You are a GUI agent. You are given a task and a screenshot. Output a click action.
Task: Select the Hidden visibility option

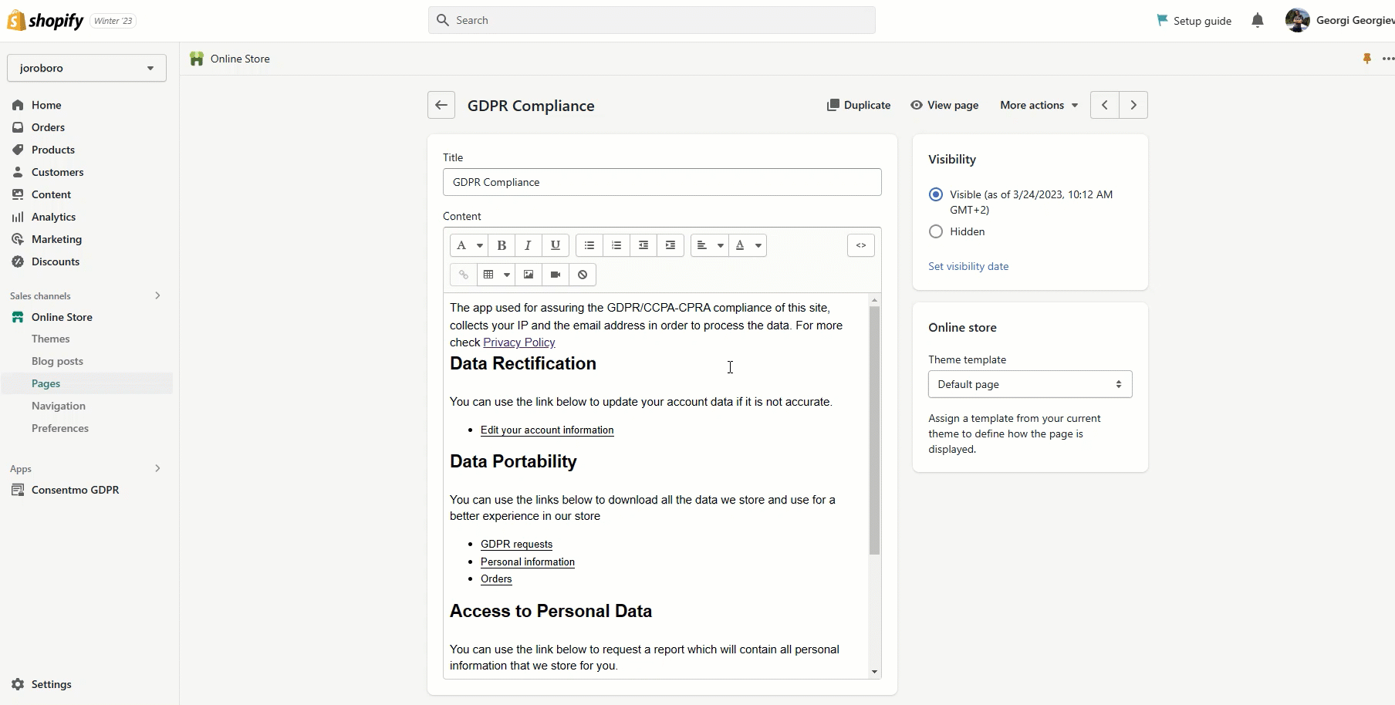coord(936,231)
